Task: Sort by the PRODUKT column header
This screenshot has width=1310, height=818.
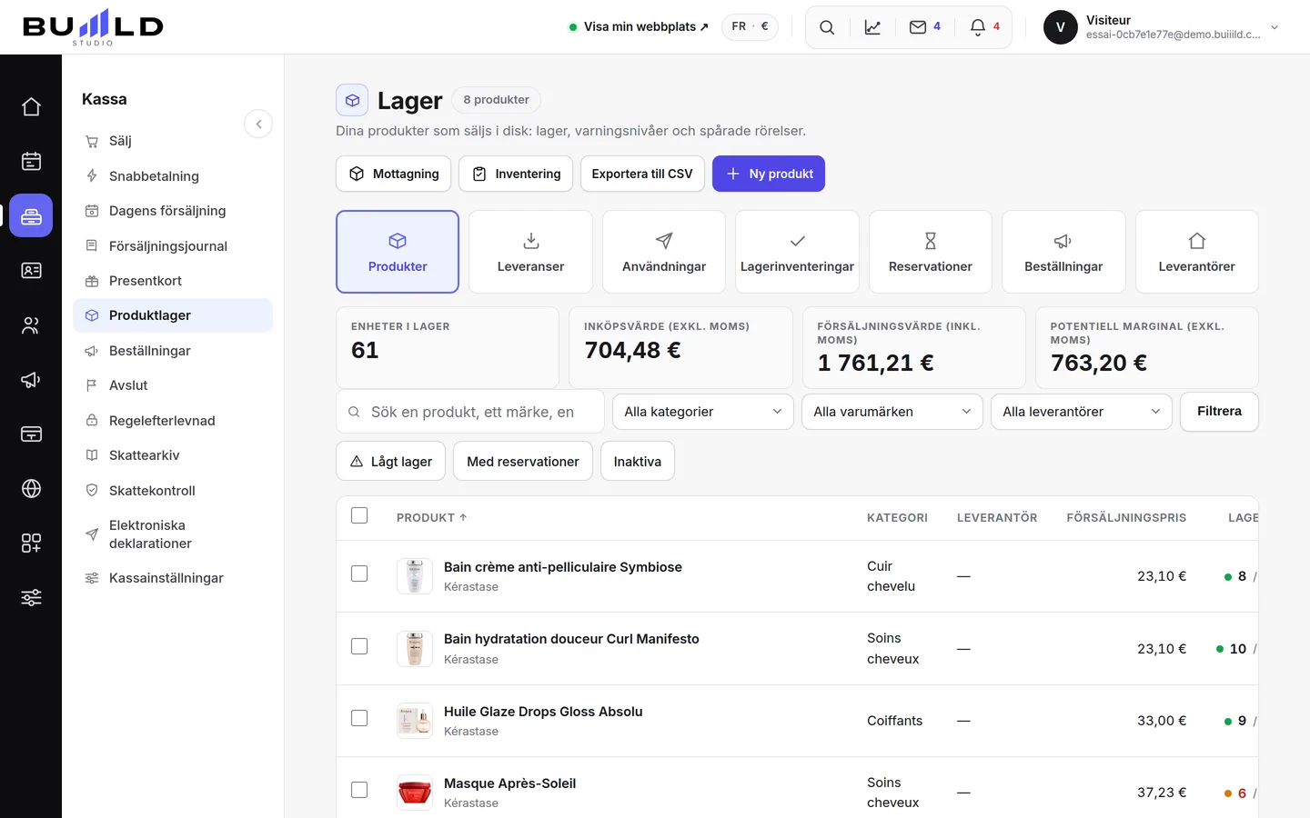Action: (x=431, y=518)
